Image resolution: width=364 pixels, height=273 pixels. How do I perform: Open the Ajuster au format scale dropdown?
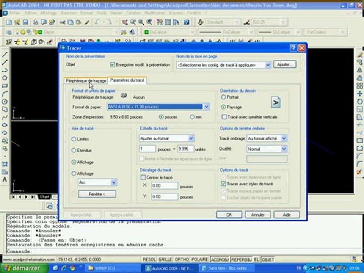191,138
